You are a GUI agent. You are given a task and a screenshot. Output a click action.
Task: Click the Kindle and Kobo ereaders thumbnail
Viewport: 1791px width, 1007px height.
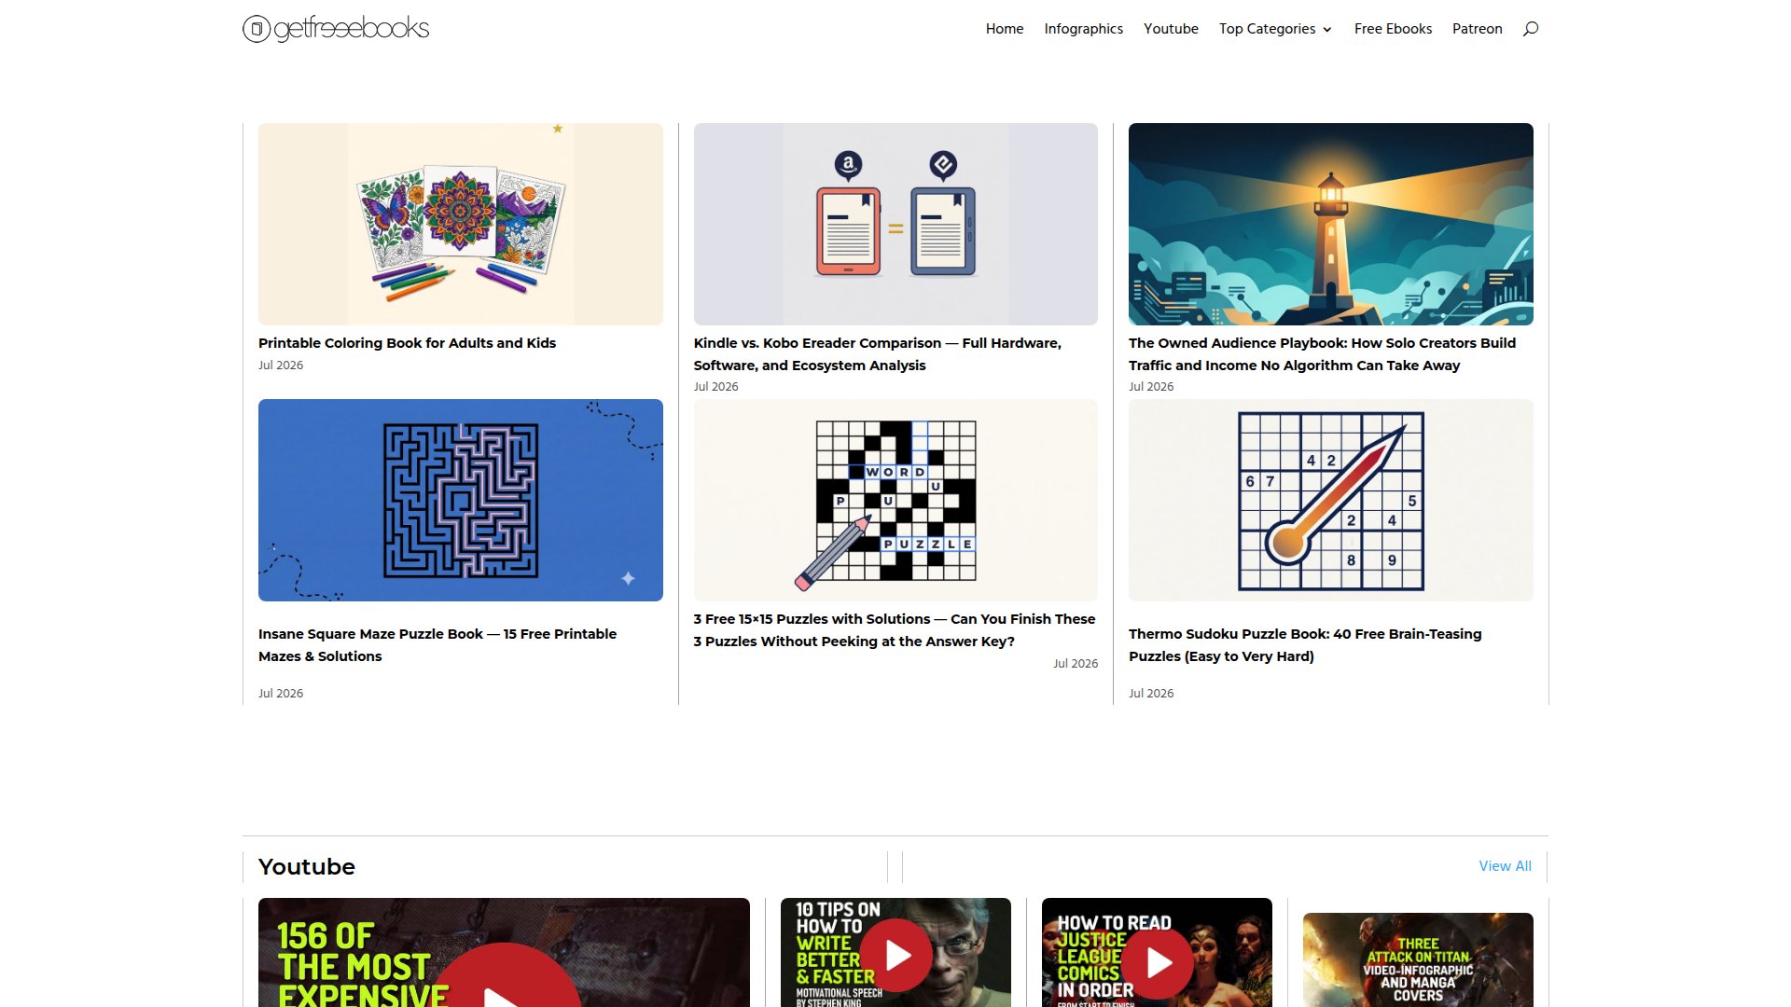point(895,224)
